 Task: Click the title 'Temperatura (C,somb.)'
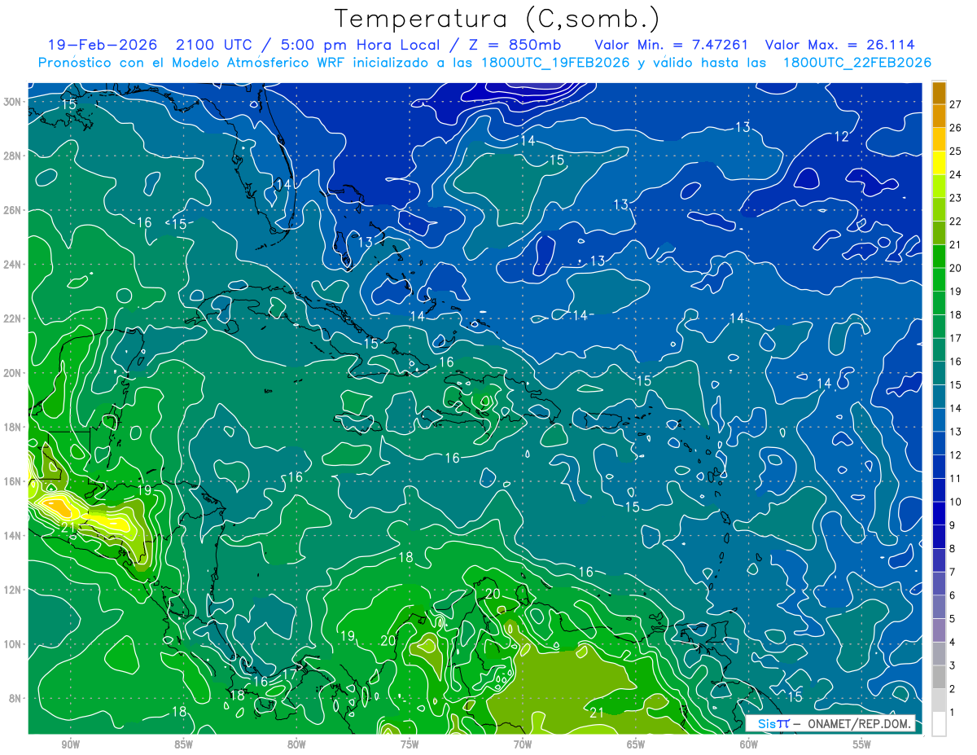[497, 19]
